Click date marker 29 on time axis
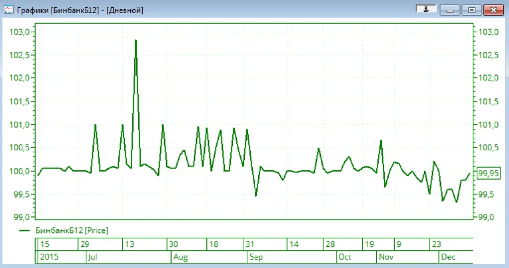 point(85,244)
